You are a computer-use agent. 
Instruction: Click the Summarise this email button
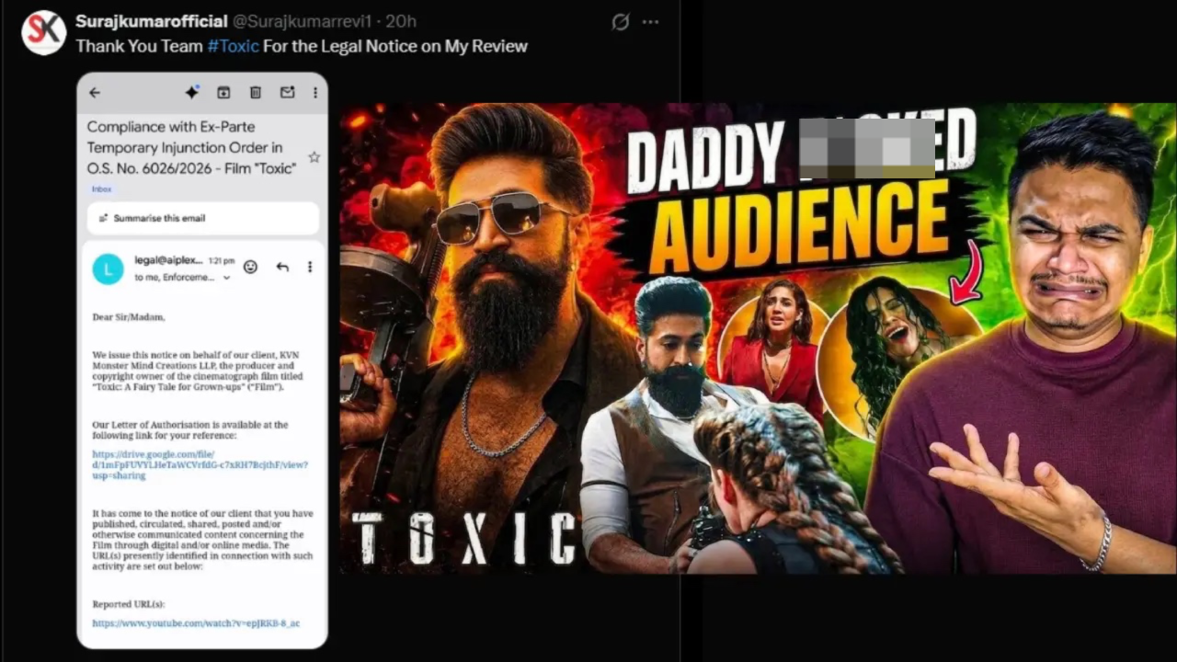[x=203, y=219]
